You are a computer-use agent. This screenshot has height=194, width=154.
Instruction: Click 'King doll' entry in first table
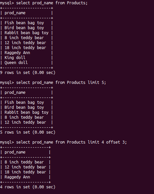pos(15,58)
